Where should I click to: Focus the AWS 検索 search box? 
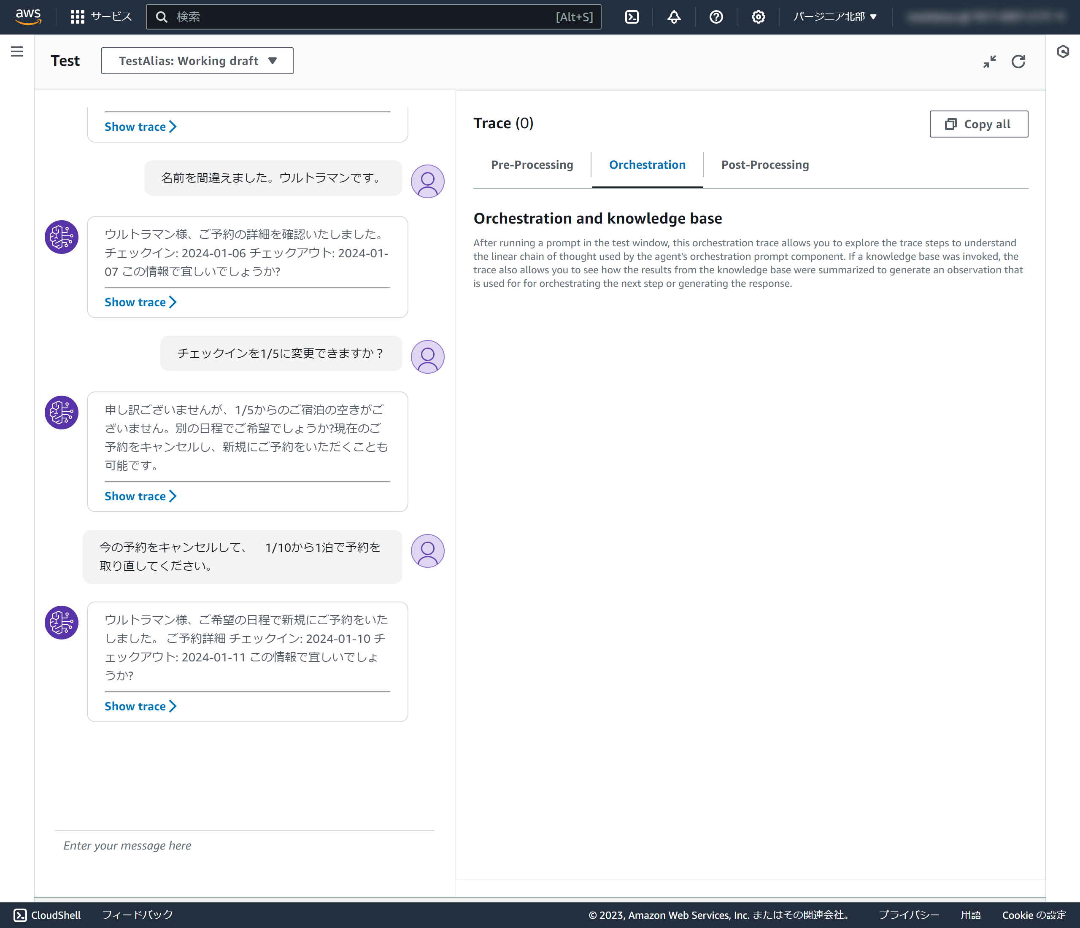click(x=365, y=17)
